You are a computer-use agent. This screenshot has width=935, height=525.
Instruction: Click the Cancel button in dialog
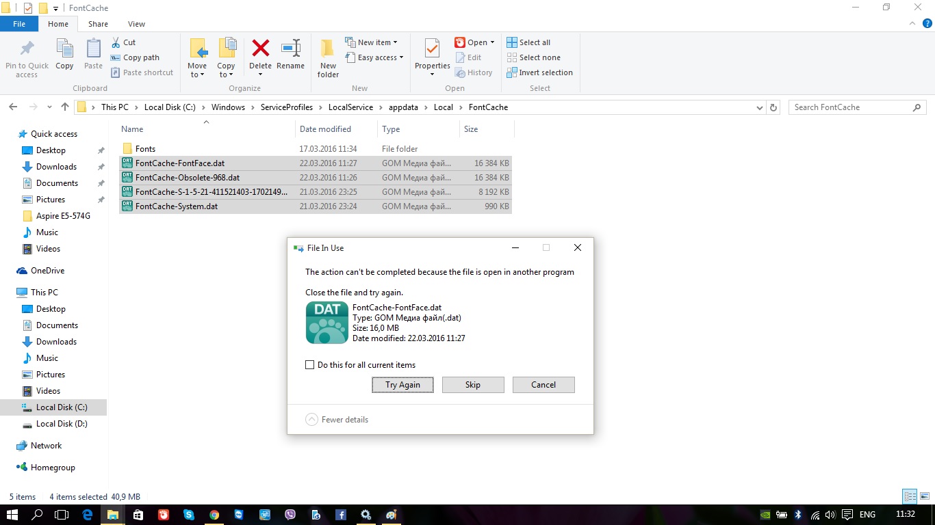click(543, 385)
